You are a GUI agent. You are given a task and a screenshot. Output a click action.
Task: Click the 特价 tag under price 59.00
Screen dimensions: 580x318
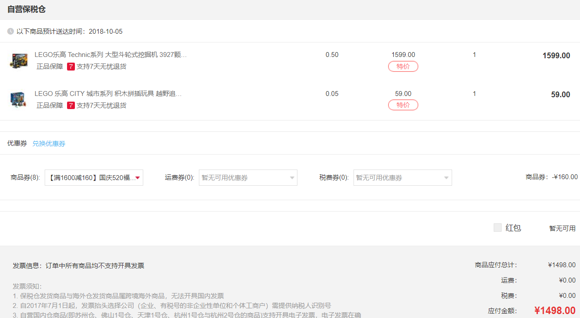403,105
